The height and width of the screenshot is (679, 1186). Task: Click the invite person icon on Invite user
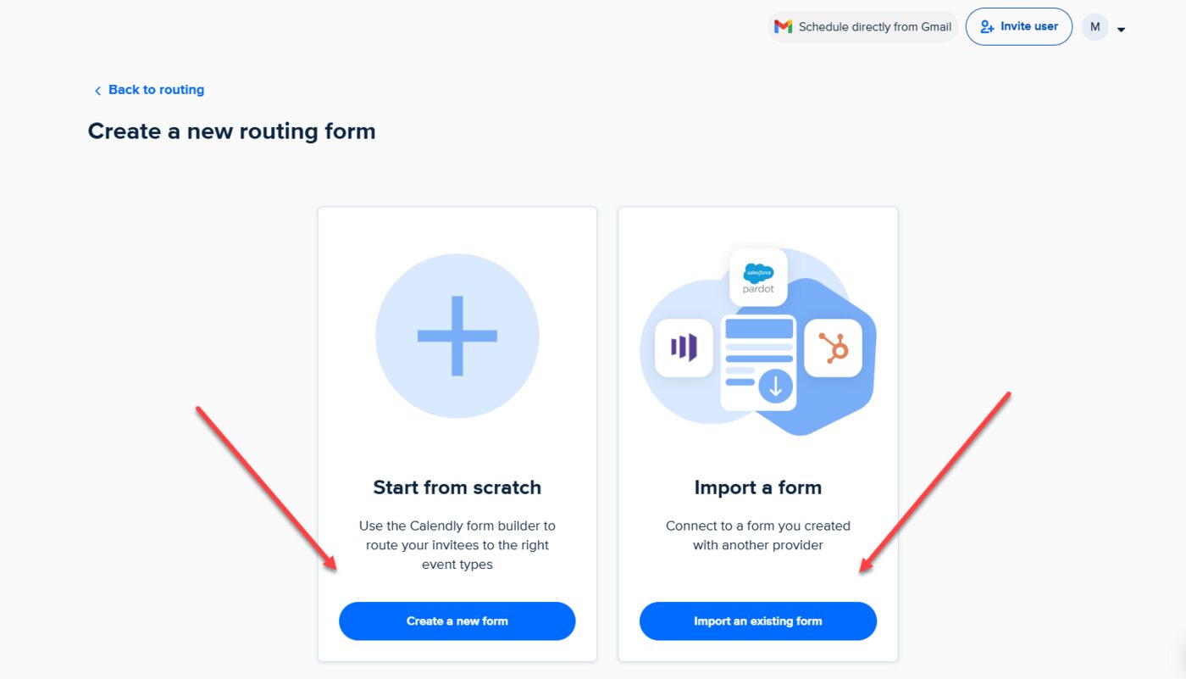pos(987,26)
